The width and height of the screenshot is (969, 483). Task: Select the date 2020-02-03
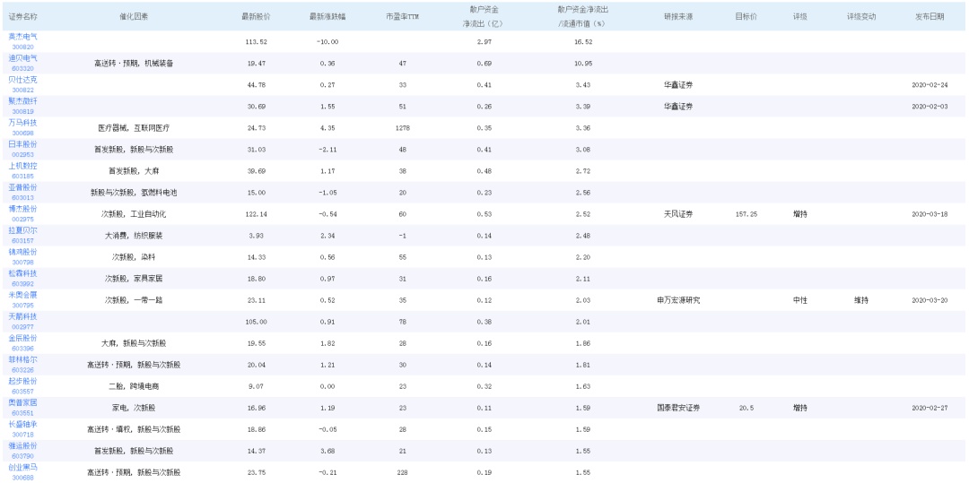coord(930,106)
